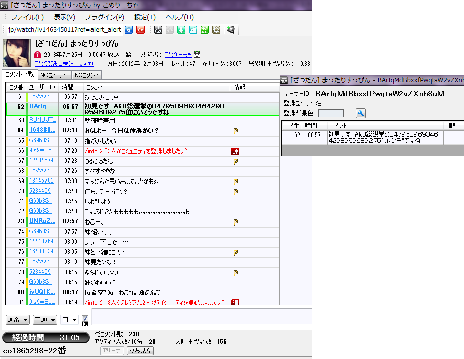Select comment '妹紹介して'
This screenshot has width=464, height=359.
142,232
